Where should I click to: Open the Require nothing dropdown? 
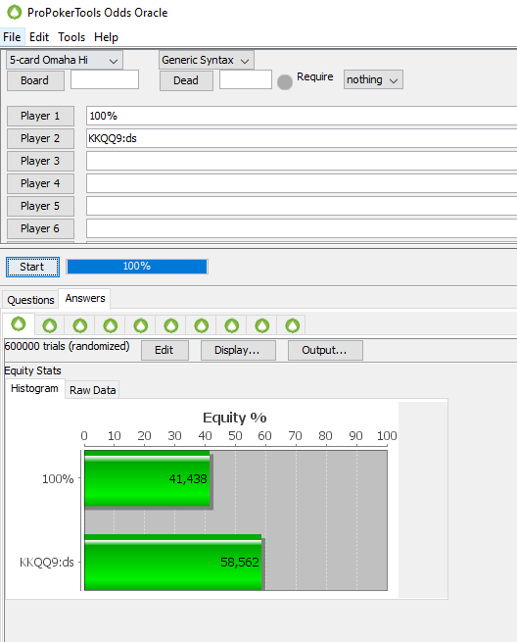coord(373,79)
